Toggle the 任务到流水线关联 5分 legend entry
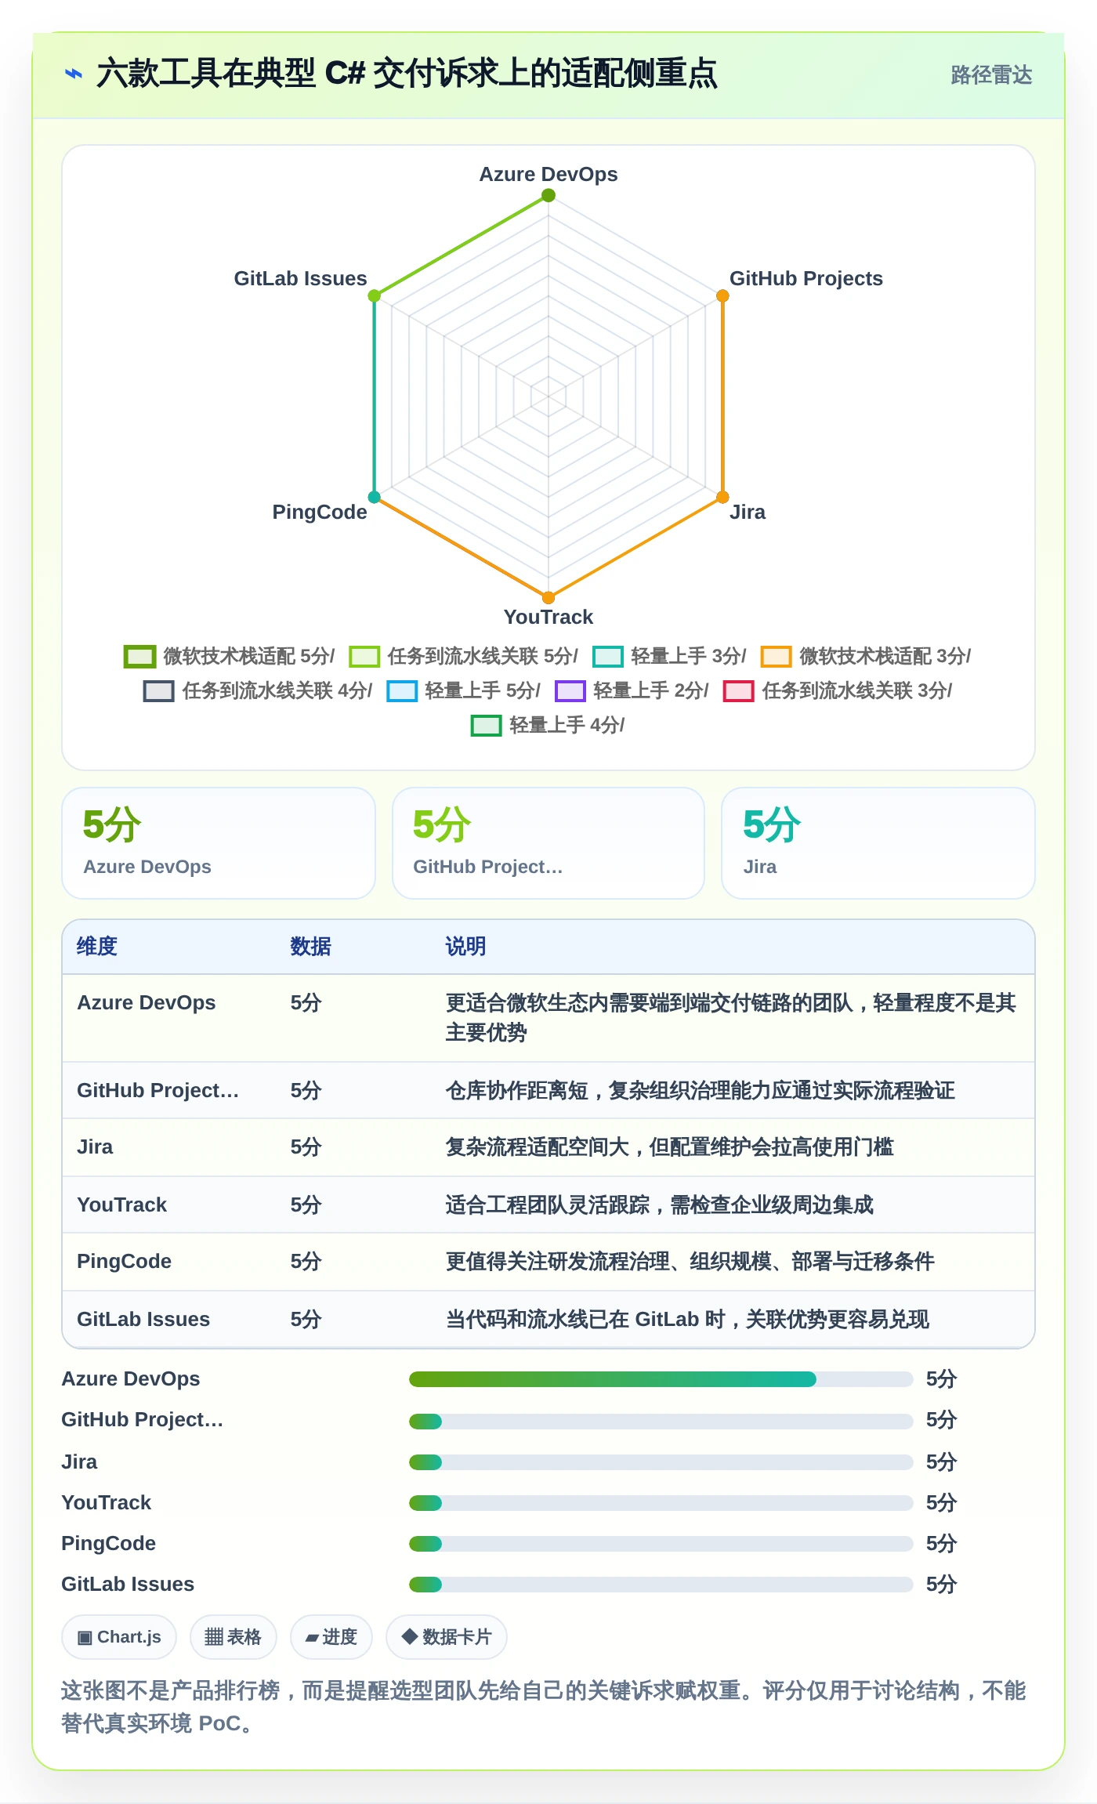Image resolution: width=1097 pixels, height=1804 pixels. (x=464, y=656)
